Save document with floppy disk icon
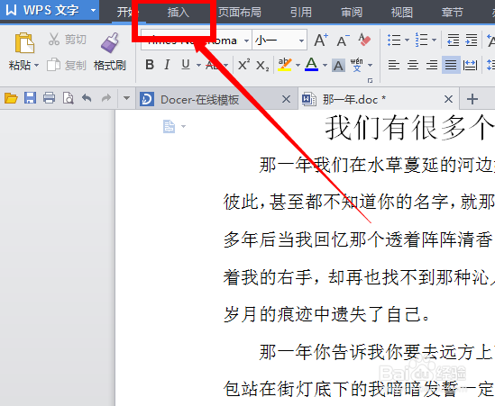495x406 pixels. [x=30, y=98]
